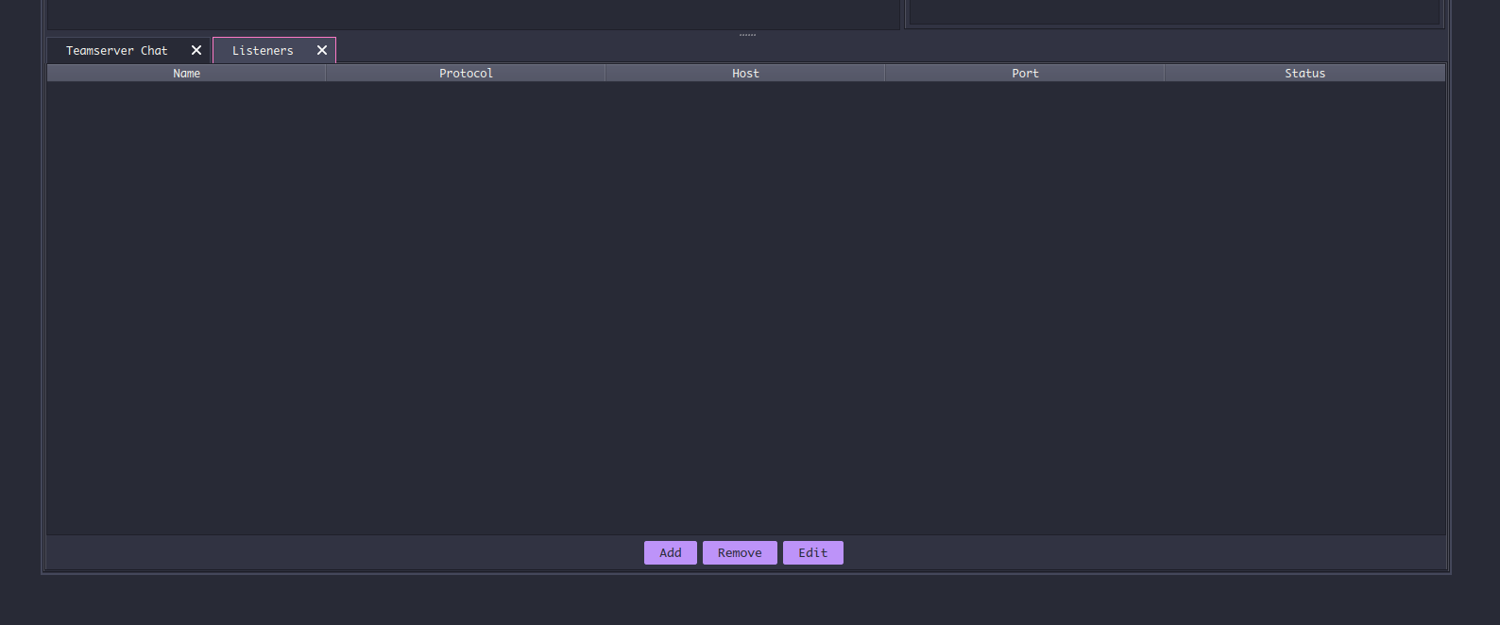Close the Teamserver Chat tab
The width and height of the screenshot is (1500, 625).
(196, 50)
